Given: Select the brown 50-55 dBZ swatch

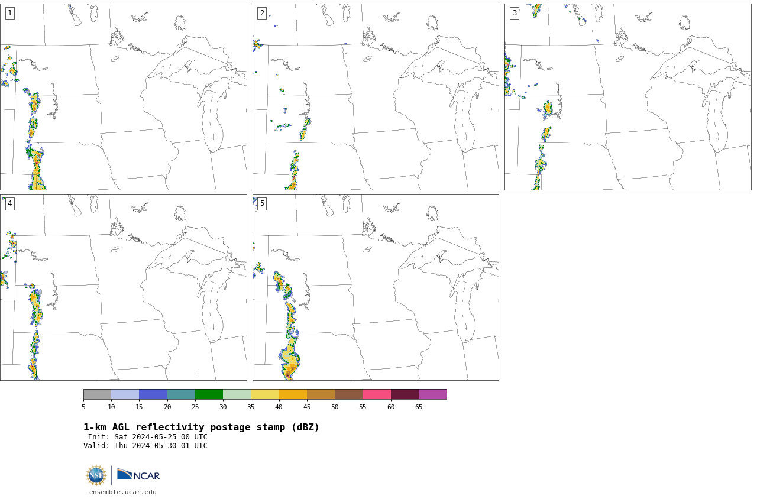Looking at the screenshot, I should point(348,394).
